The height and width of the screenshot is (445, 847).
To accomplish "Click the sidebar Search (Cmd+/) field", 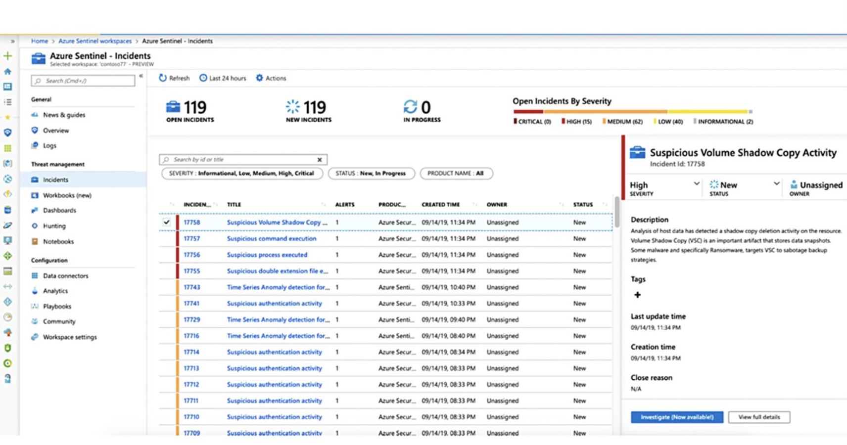I will tap(83, 81).
